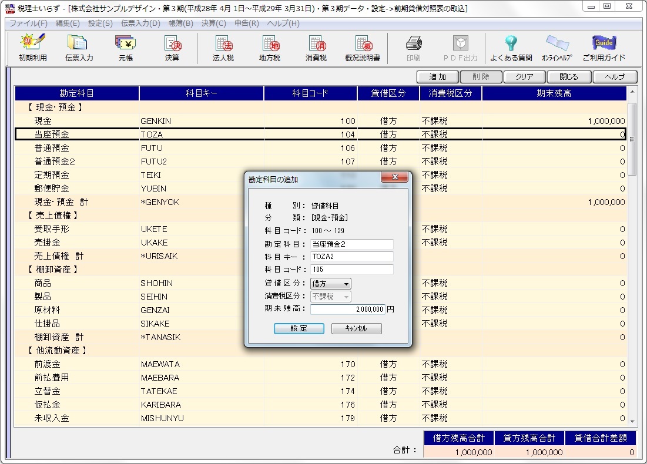
Task: Open the 設定(S) menu
Action: point(100,23)
